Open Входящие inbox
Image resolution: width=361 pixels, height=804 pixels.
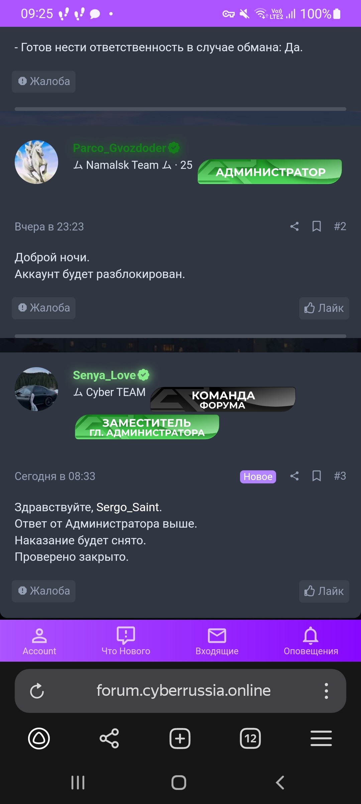point(217,642)
